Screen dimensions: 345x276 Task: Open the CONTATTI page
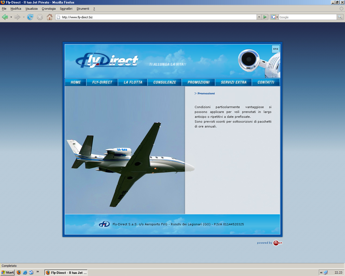click(x=266, y=82)
